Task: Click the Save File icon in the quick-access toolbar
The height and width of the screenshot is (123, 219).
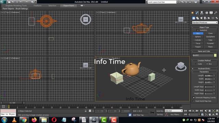Action: [17, 2]
